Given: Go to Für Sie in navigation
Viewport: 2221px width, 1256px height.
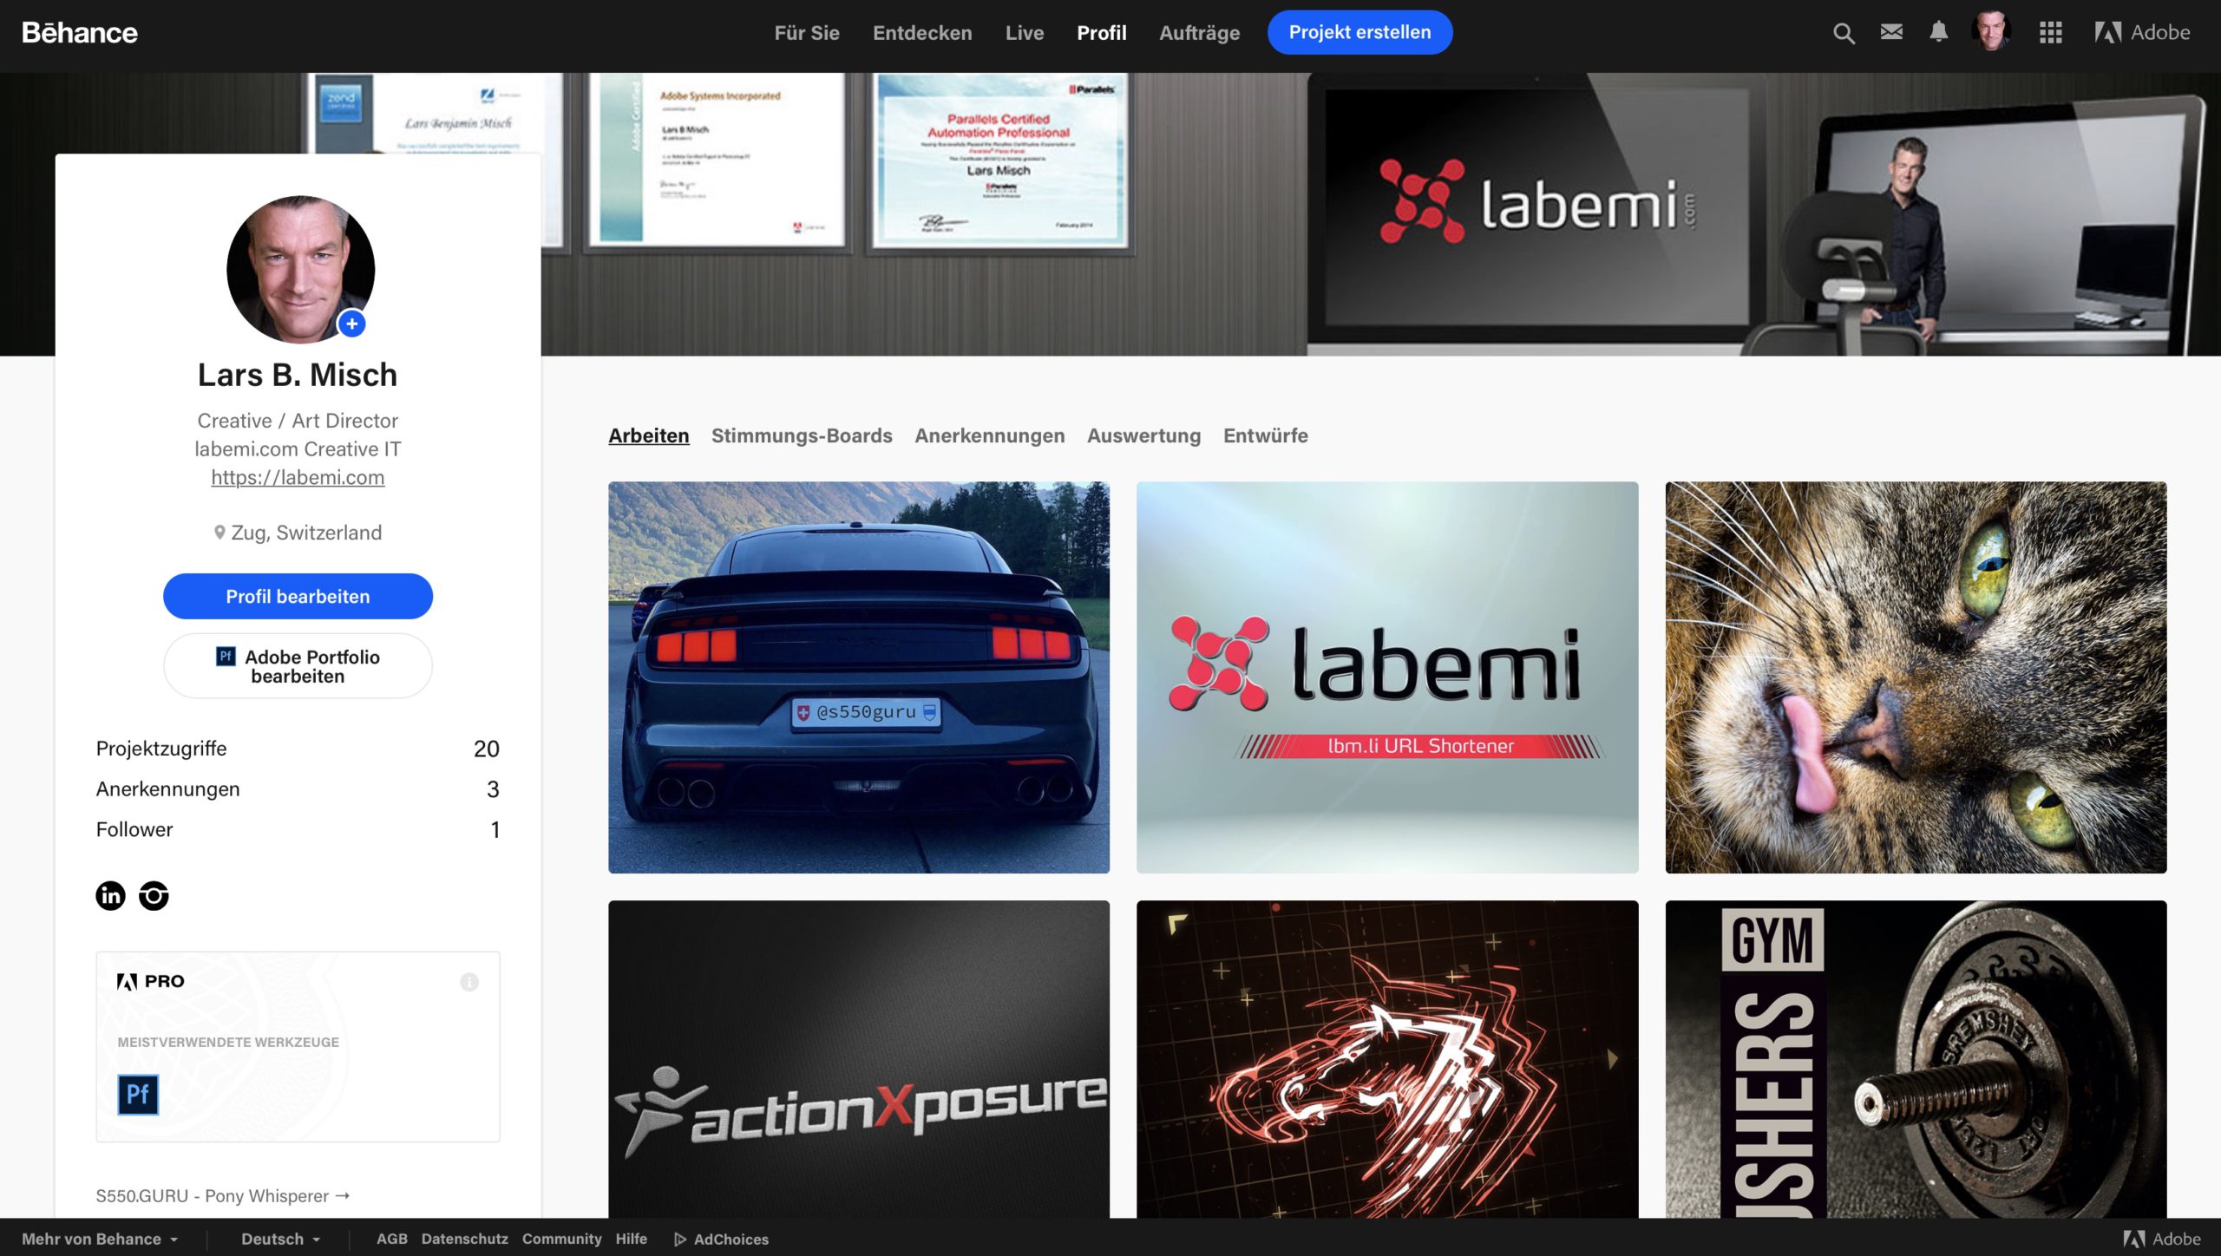Looking at the screenshot, I should tap(807, 33).
